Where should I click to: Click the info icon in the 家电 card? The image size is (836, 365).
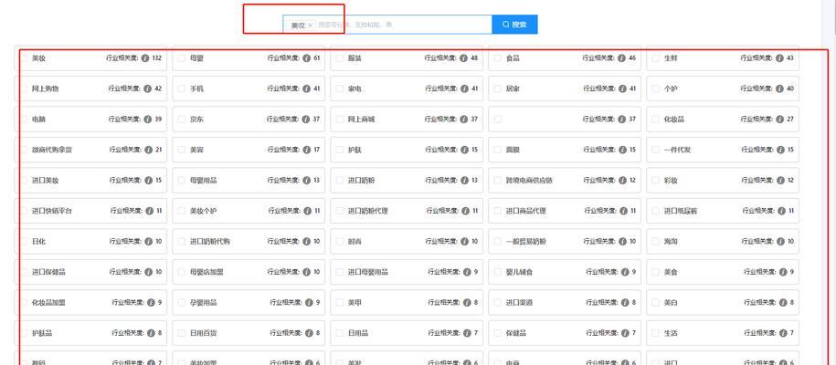click(x=464, y=89)
